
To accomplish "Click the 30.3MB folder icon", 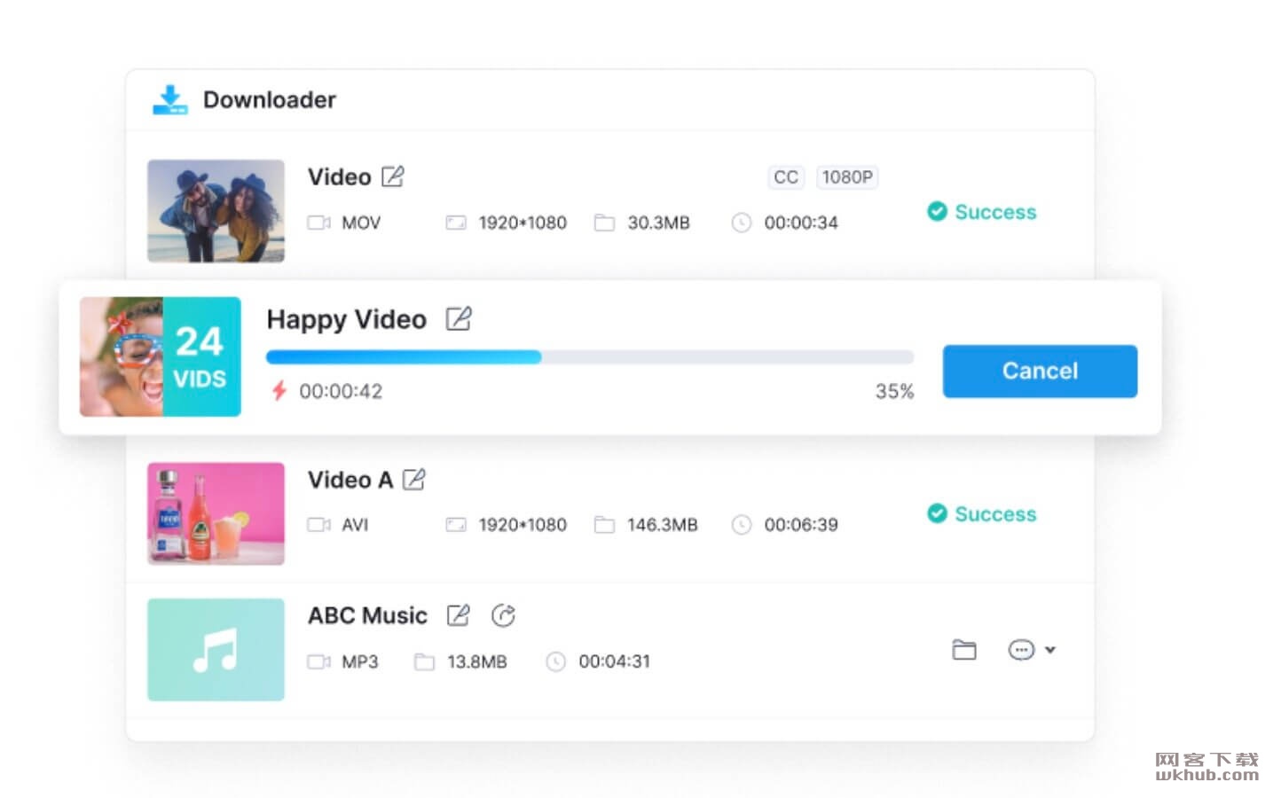I will coord(604,223).
